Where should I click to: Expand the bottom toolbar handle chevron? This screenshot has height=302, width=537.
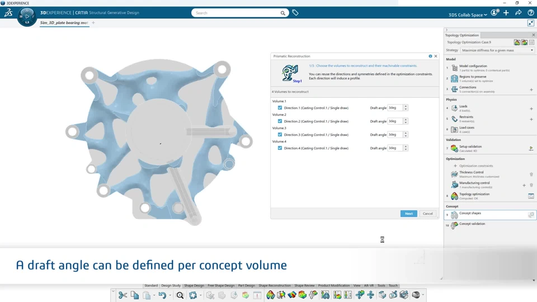(x=114, y=292)
